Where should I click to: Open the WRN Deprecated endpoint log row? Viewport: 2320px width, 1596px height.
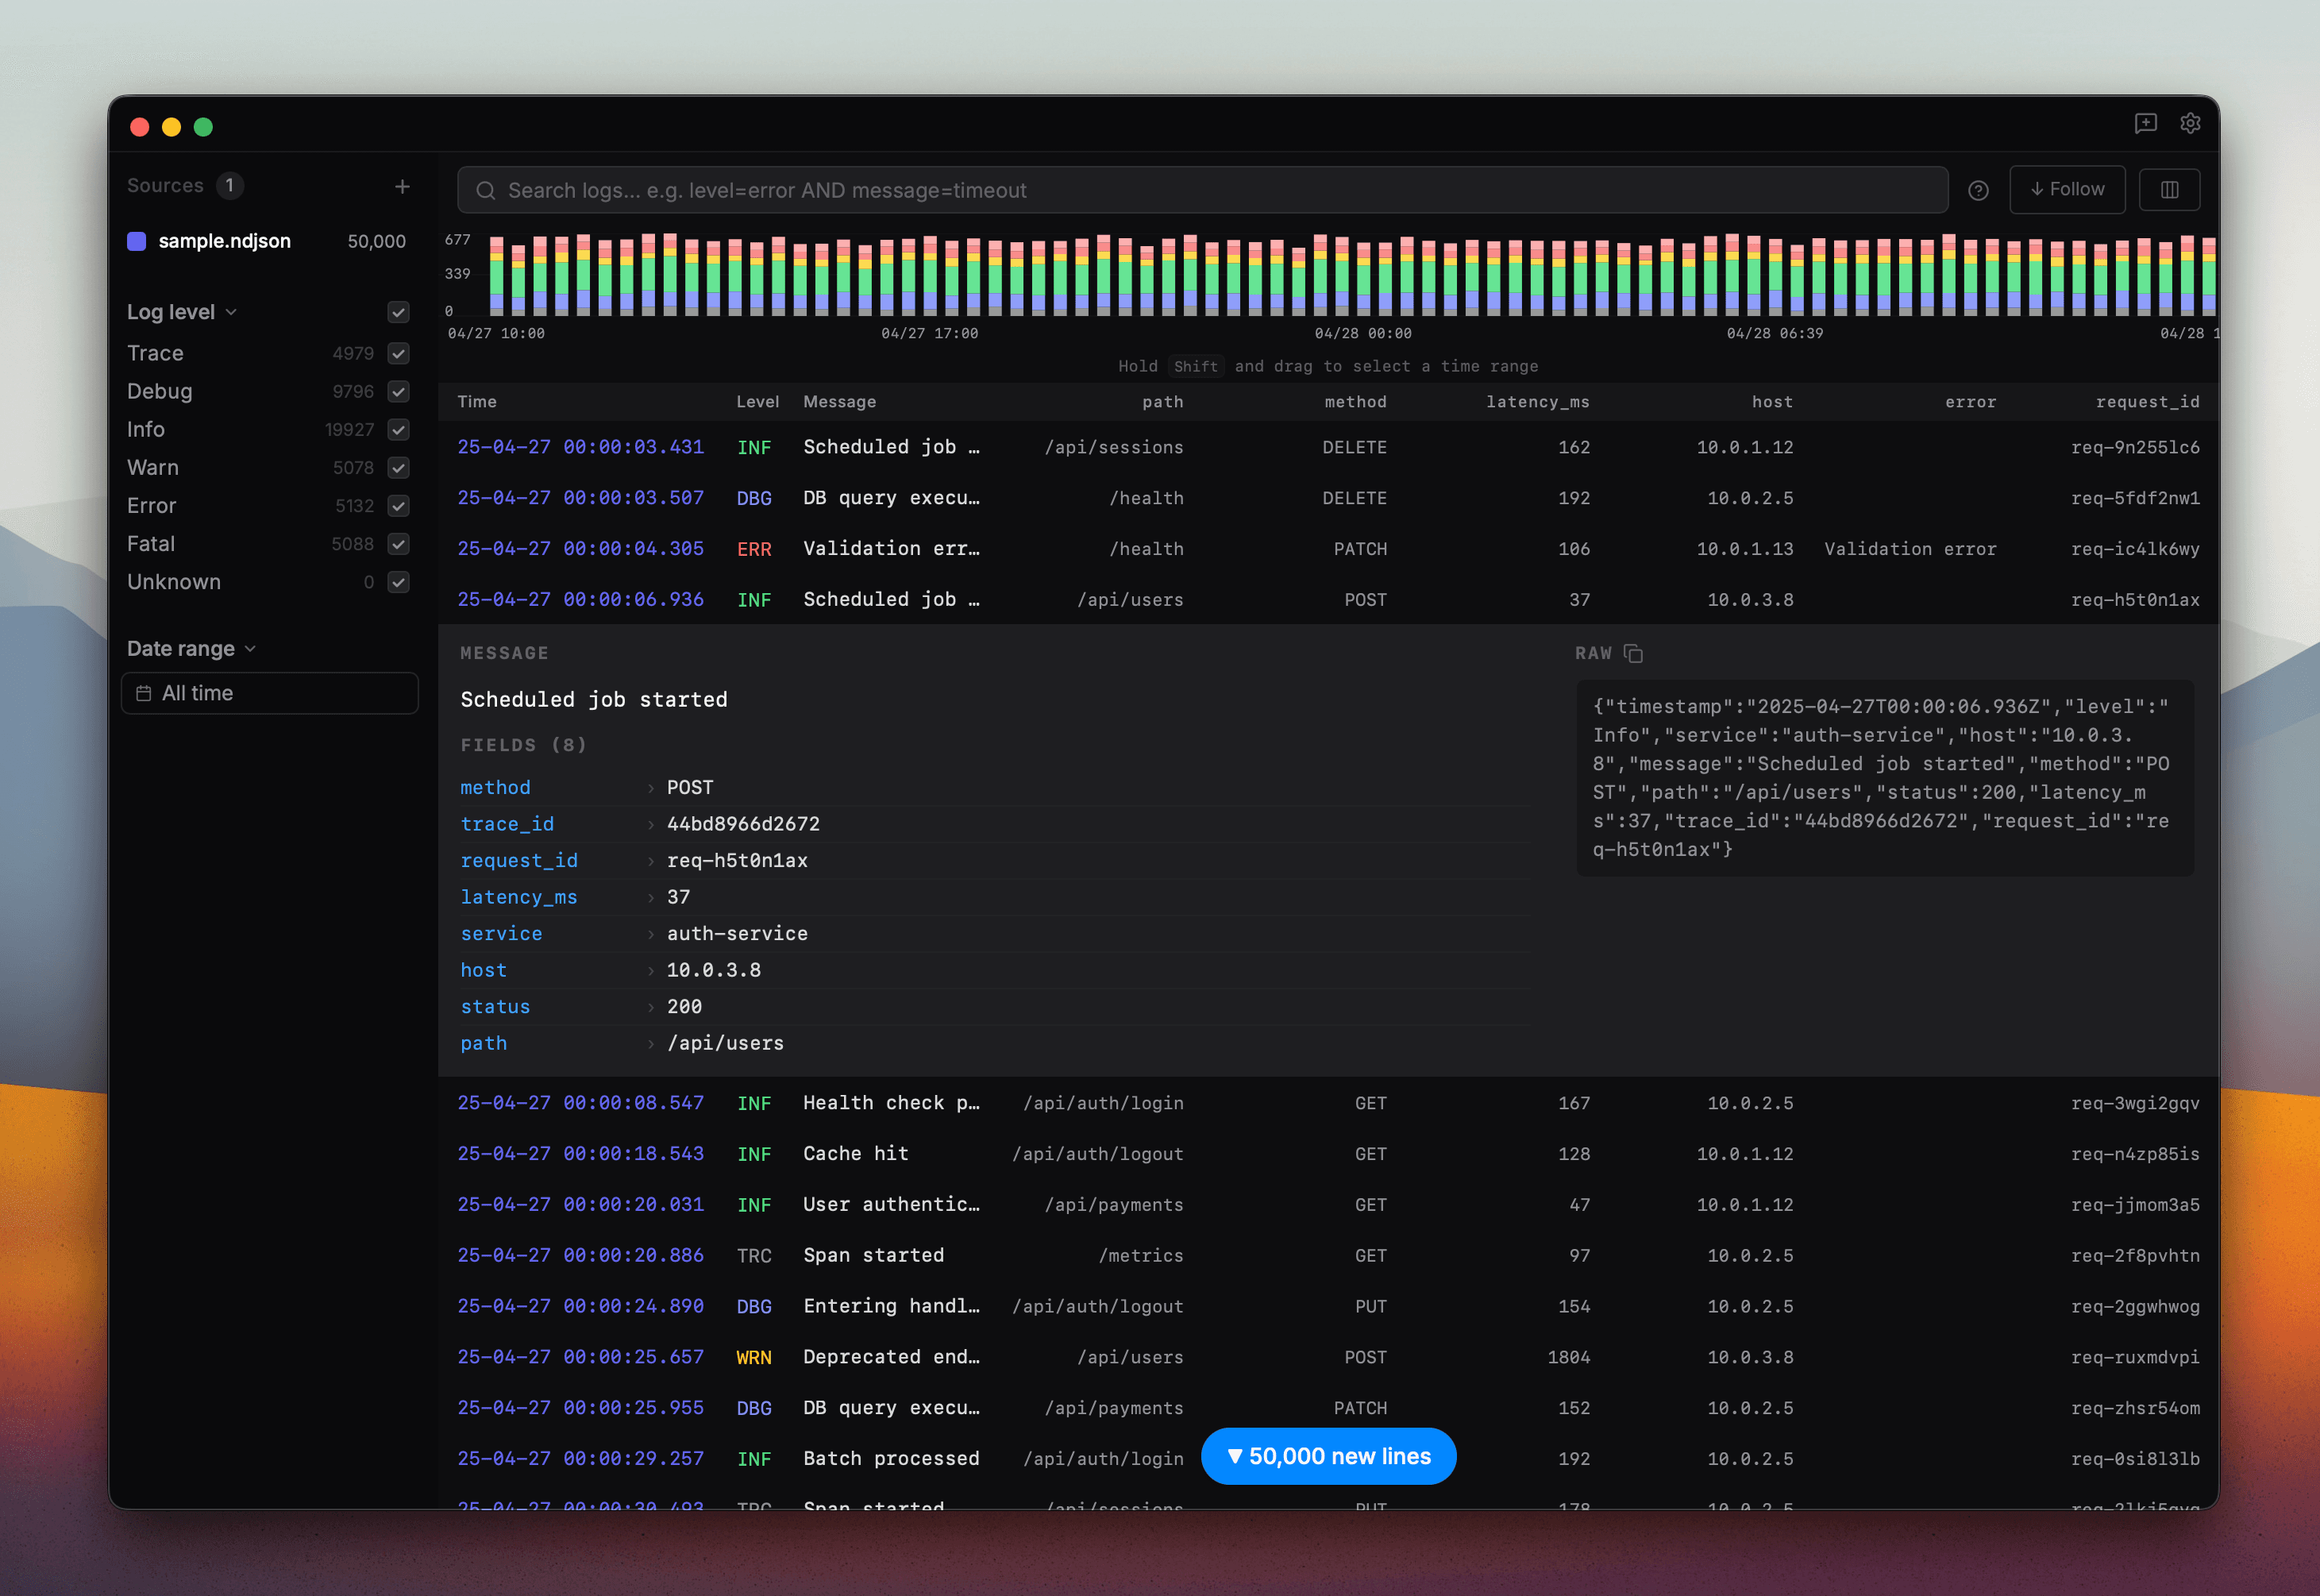click(x=1328, y=1357)
